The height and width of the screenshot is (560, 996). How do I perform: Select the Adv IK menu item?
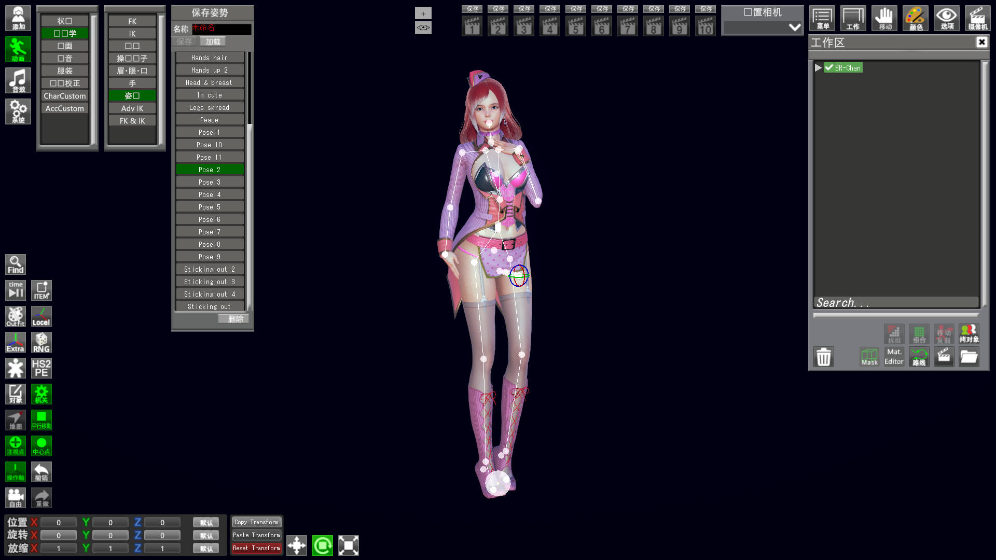[132, 108]
